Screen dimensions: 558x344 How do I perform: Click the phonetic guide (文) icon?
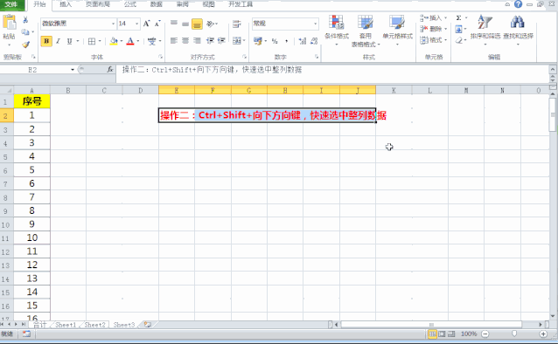click(152, 41)
